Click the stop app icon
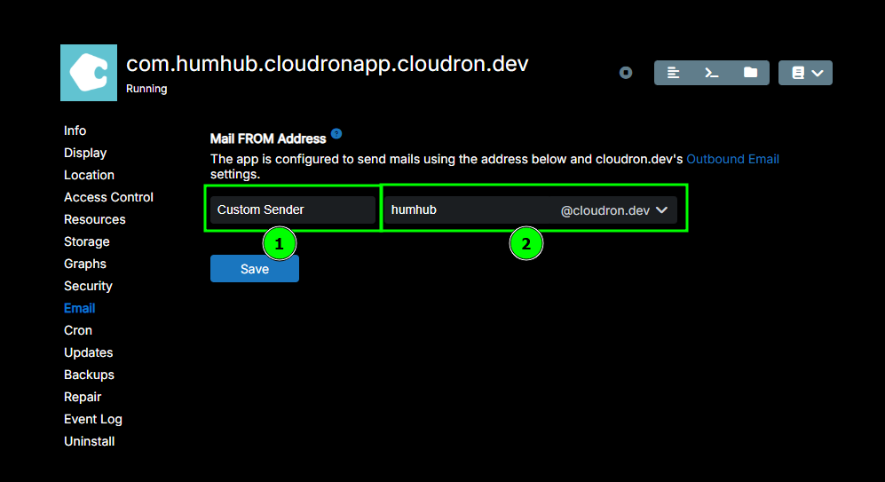 point(626,73)
